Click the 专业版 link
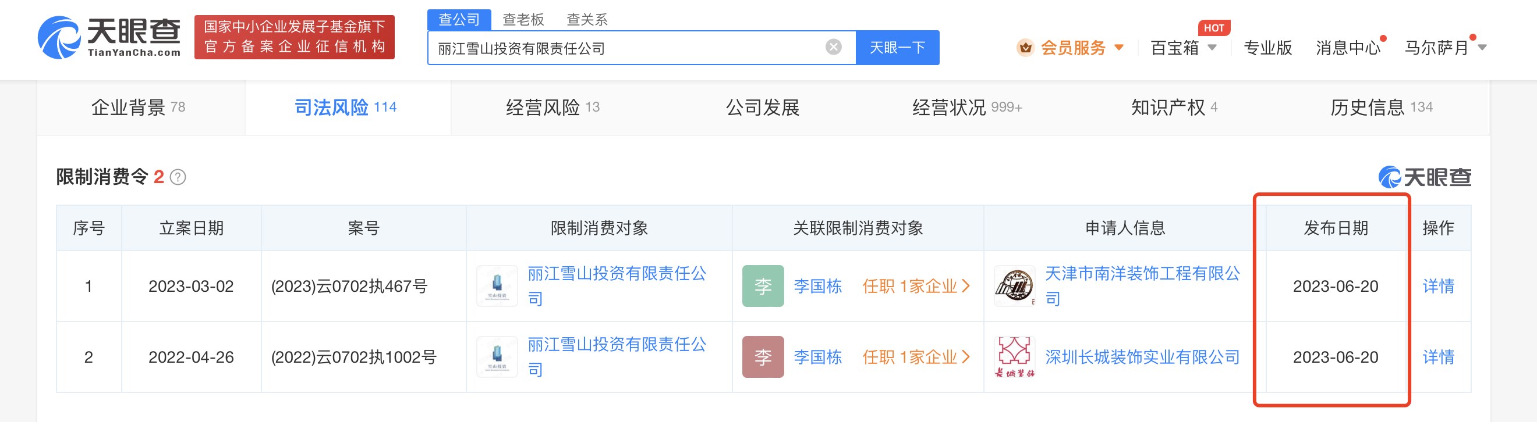Image resolution: width=1537 pixels, height=422 pixels. pos(1268,48)
